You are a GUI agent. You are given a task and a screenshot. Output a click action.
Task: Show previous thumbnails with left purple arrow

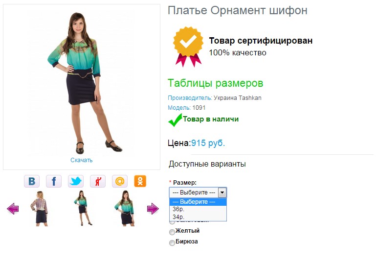coord(13,208)
